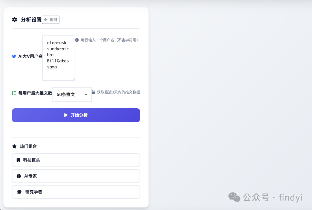This screenshot has width=312, height=210.
Task: Select the 研究学者 preset
Action: point(76,192)
